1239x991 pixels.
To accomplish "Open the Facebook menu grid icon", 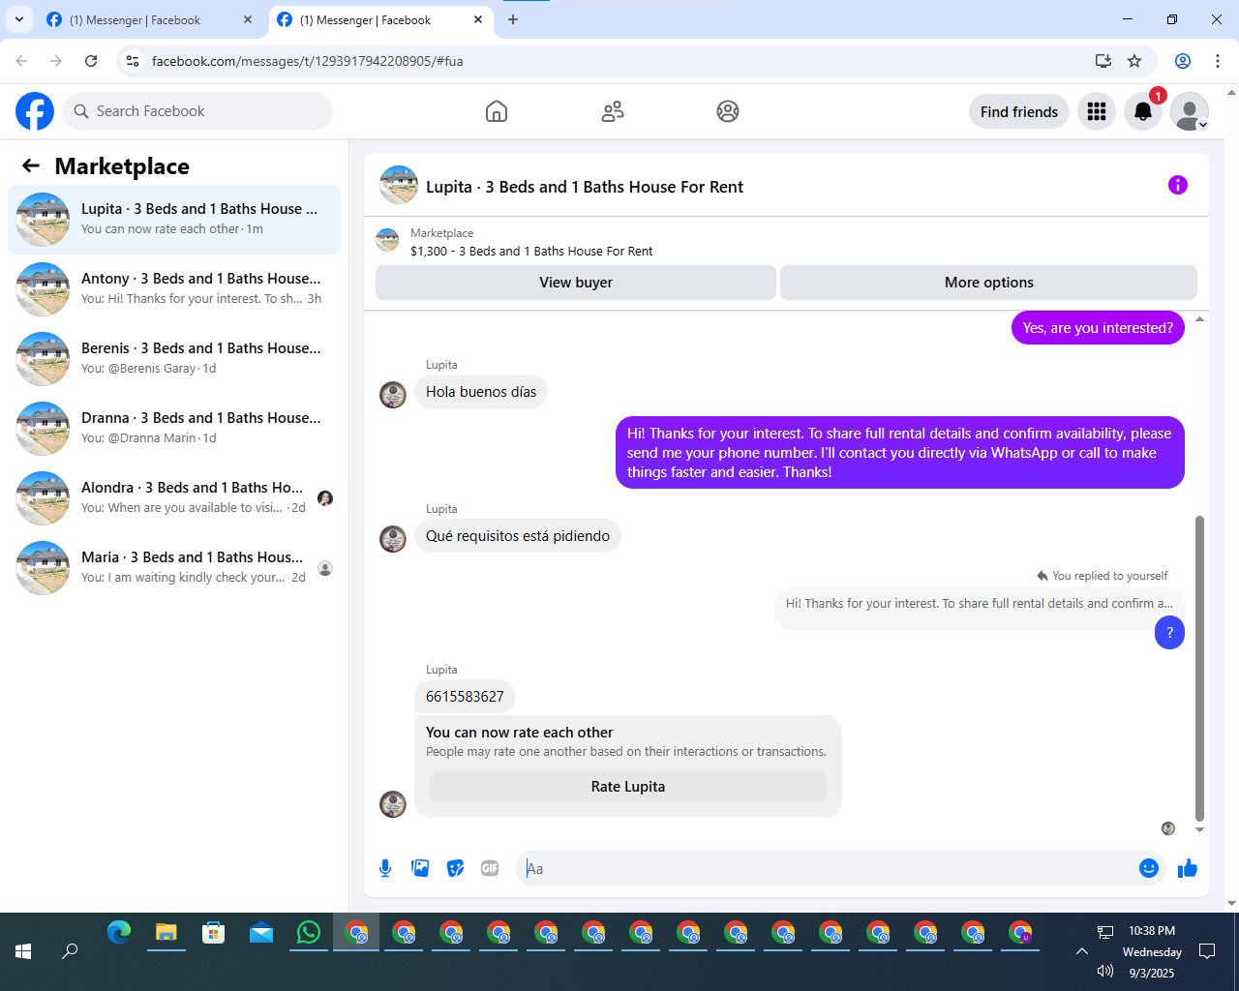I will 1097,112.
